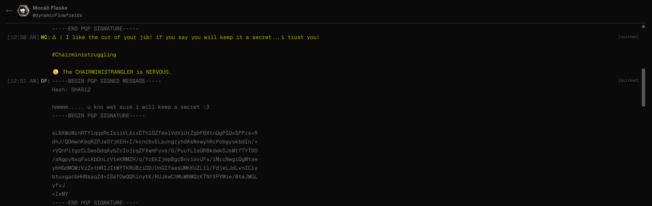Click the 'Hash: SHA512' line
The image size is (652, 206).
pyautogui.click(x=71, y=90)
